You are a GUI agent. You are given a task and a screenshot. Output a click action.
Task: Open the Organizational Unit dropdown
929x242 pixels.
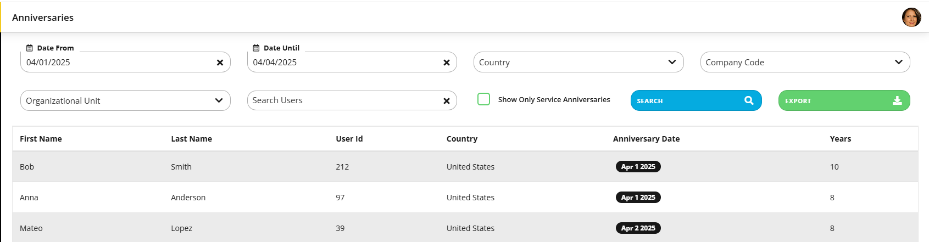point(125,100)
